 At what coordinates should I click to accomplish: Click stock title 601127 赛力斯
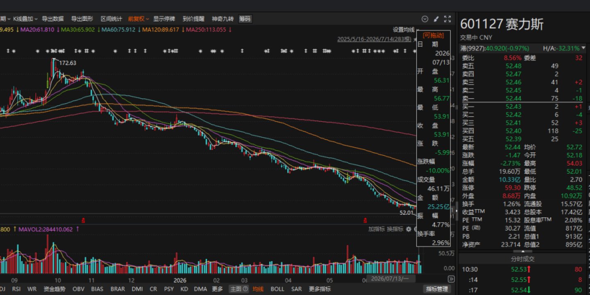[x=502, y=24]
